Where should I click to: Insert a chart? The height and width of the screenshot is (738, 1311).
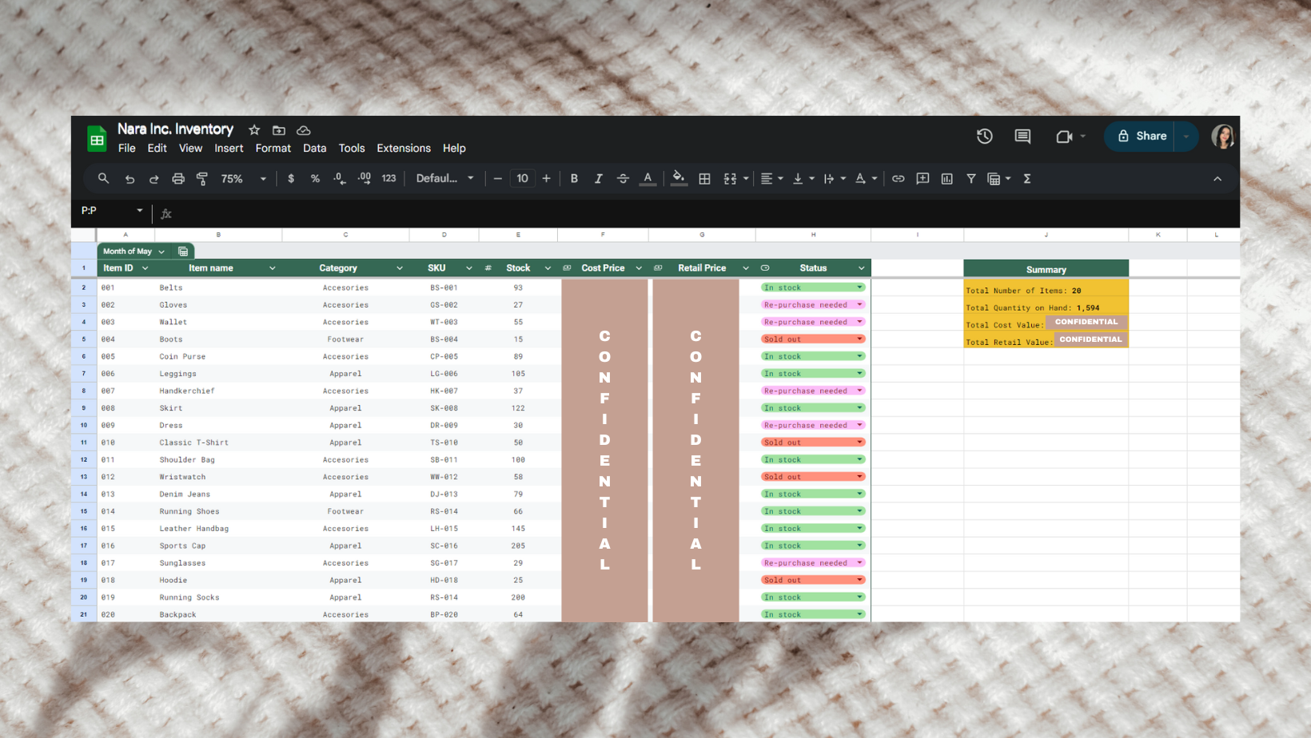(946, 179)
